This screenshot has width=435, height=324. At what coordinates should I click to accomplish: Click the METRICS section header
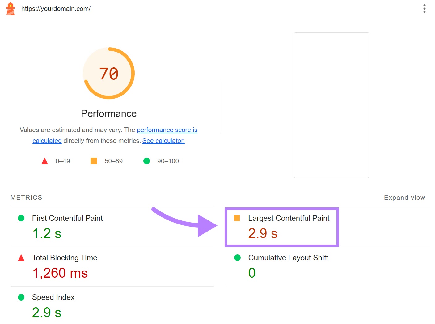point(26,197)
